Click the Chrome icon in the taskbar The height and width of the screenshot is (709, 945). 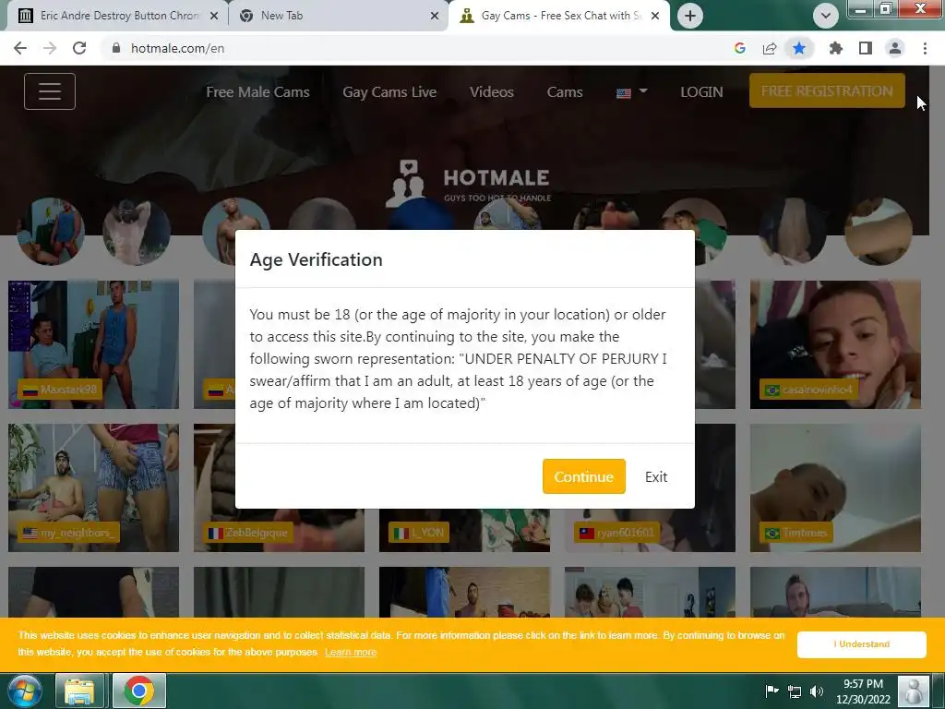[138, 691]
